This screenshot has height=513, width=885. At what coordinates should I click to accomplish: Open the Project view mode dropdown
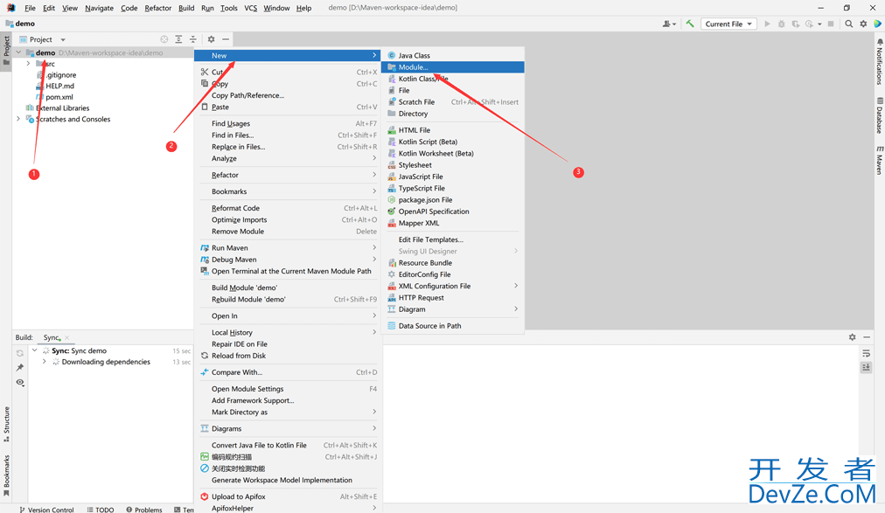pos(63,39)
